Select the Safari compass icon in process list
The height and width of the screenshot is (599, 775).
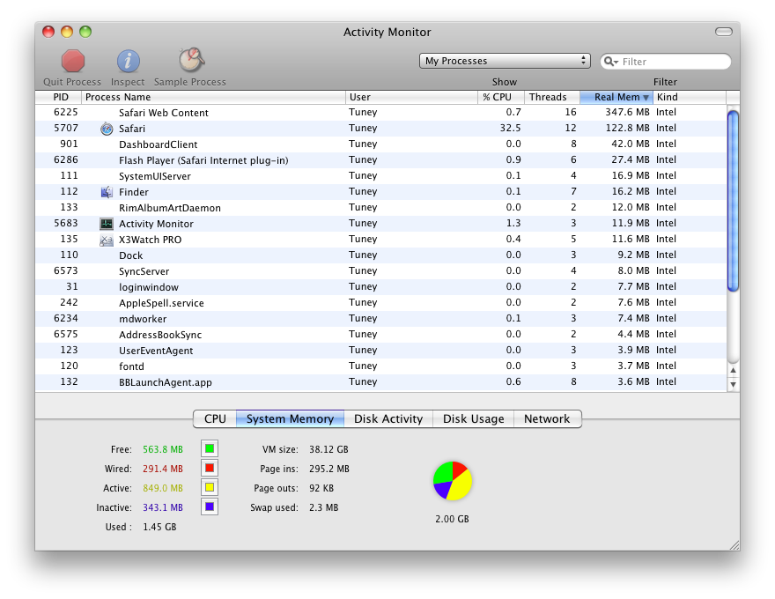107,129
